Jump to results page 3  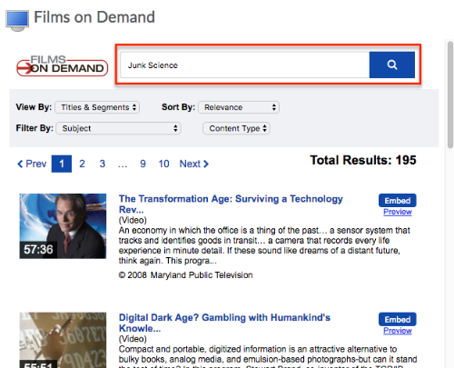tap(103, 164)
